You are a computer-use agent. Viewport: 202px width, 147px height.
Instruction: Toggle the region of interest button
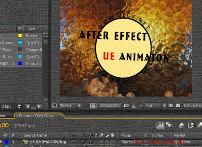click(93, 106)
